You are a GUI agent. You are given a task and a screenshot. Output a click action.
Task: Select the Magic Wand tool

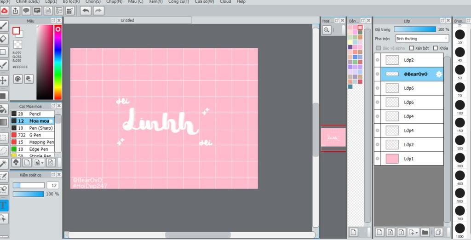[3, 164]
